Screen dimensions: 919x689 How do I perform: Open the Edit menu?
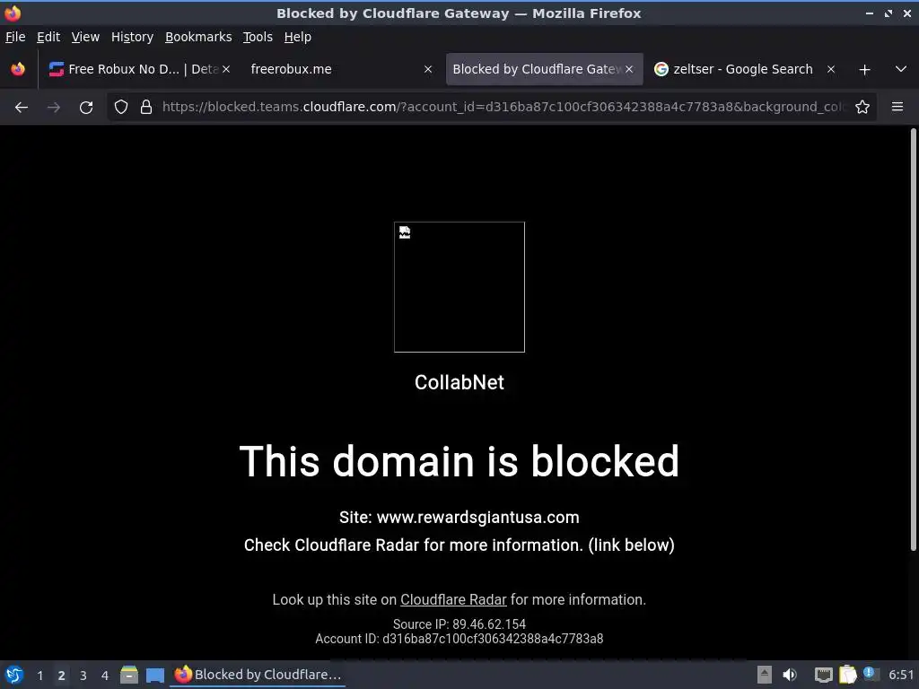[x=48, y=37]
